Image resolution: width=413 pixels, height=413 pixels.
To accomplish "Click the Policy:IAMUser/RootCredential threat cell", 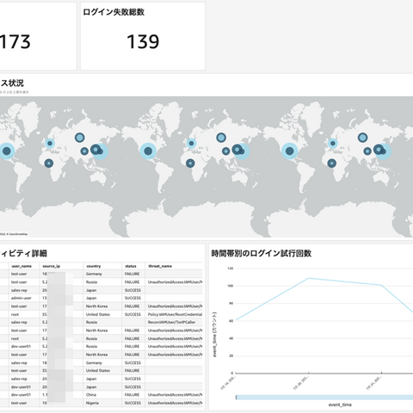I will coord(175,314).
